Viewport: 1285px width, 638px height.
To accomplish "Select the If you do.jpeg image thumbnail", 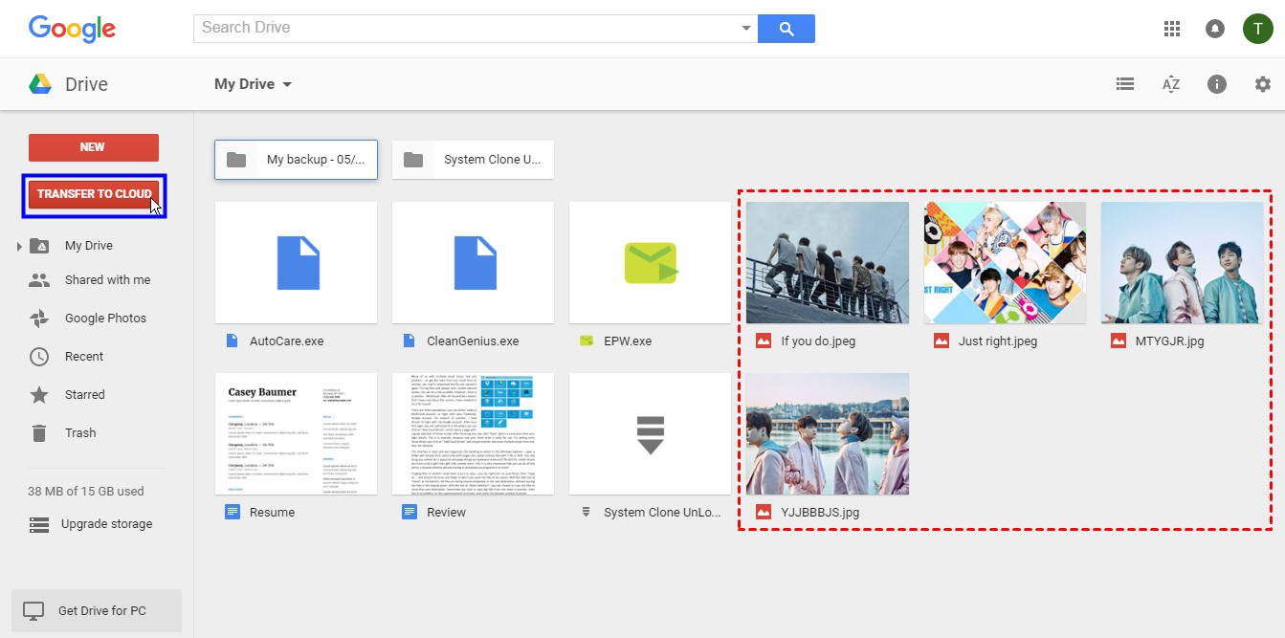I will pyautogui.click(x=828, y=262).
